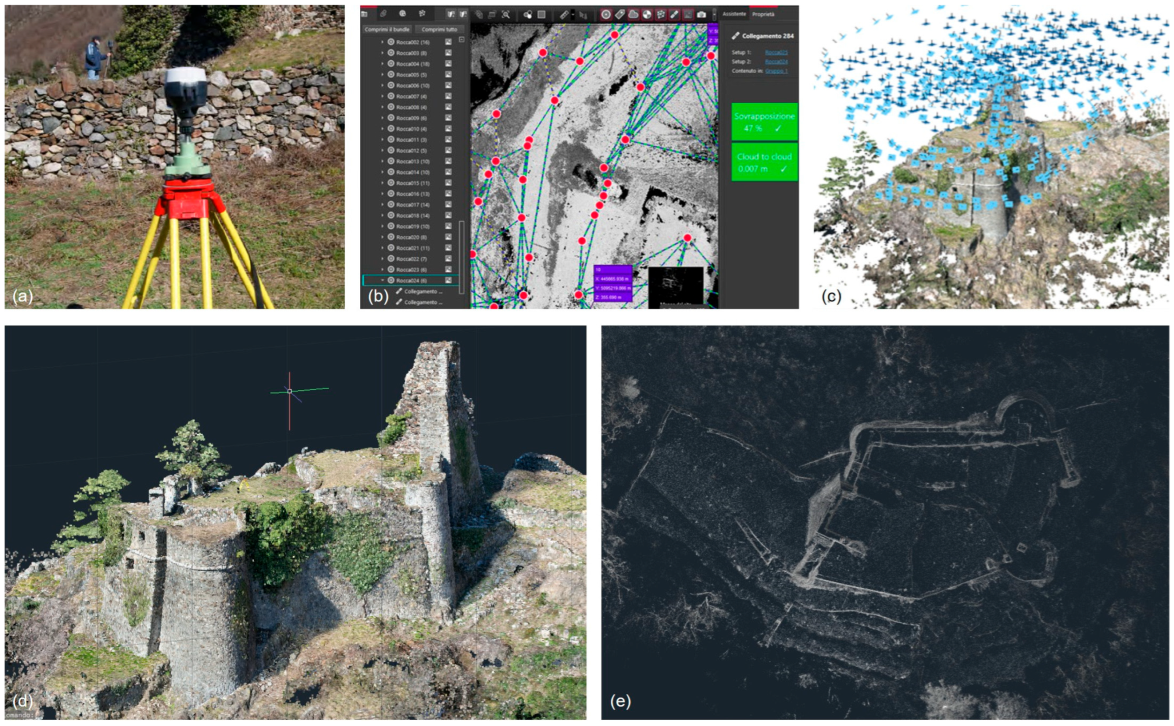The image size is (1174, 726).
Task: Toggle image visibility for Rocca020 setup
Action: [448, 237]
